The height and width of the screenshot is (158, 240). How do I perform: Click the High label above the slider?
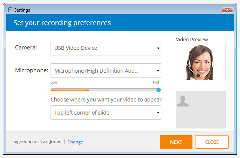tap(157, 82)
